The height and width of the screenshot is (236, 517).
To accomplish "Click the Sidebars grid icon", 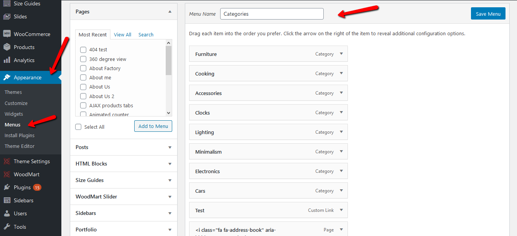I will 7,200.
